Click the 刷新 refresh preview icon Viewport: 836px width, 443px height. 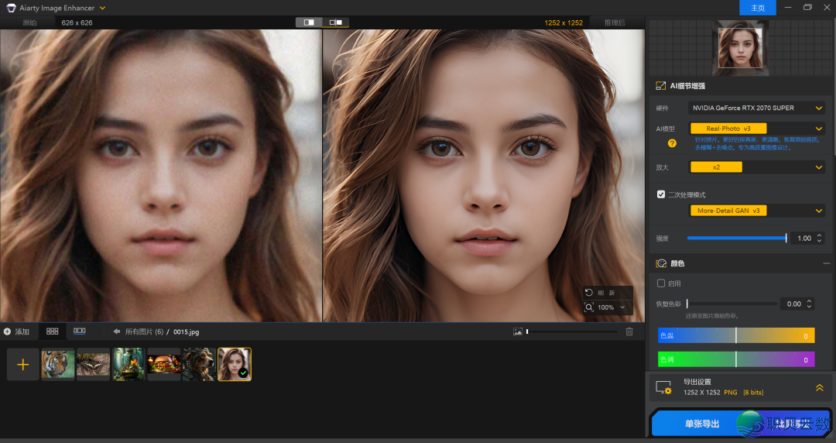590,293
